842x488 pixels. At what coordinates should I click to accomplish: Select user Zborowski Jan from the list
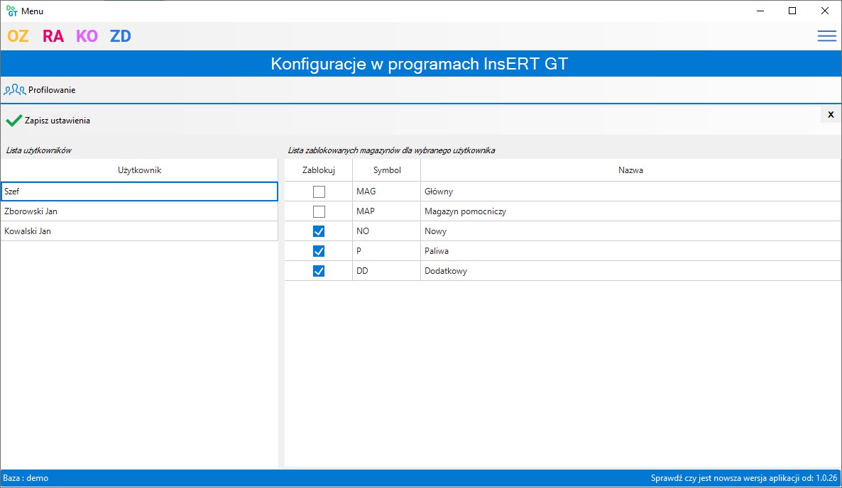pyautogui.click(x=140, y=211)
